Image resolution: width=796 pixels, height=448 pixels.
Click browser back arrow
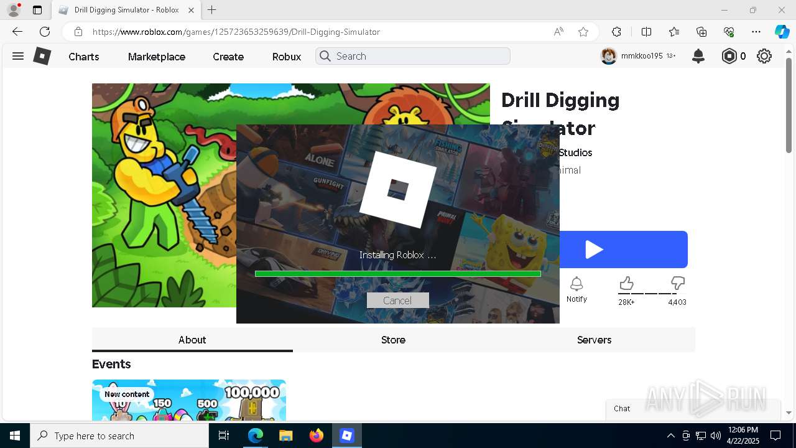pos(17,32)
